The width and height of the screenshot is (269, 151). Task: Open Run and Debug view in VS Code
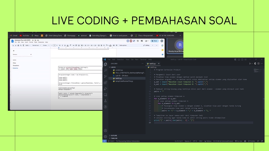(105, 89)
